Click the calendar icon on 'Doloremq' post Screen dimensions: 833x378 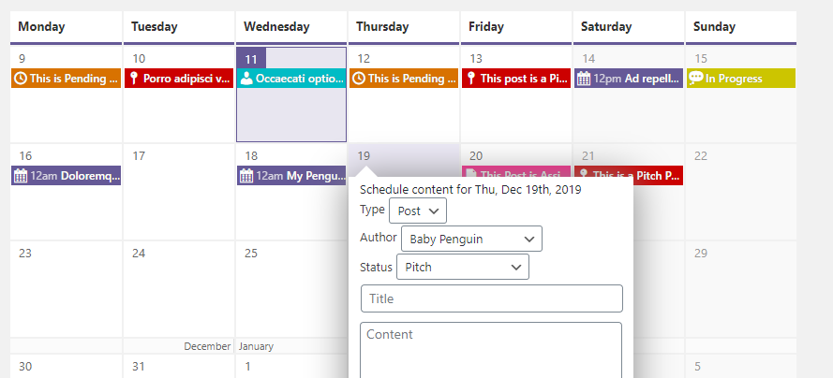pos(22,175)
